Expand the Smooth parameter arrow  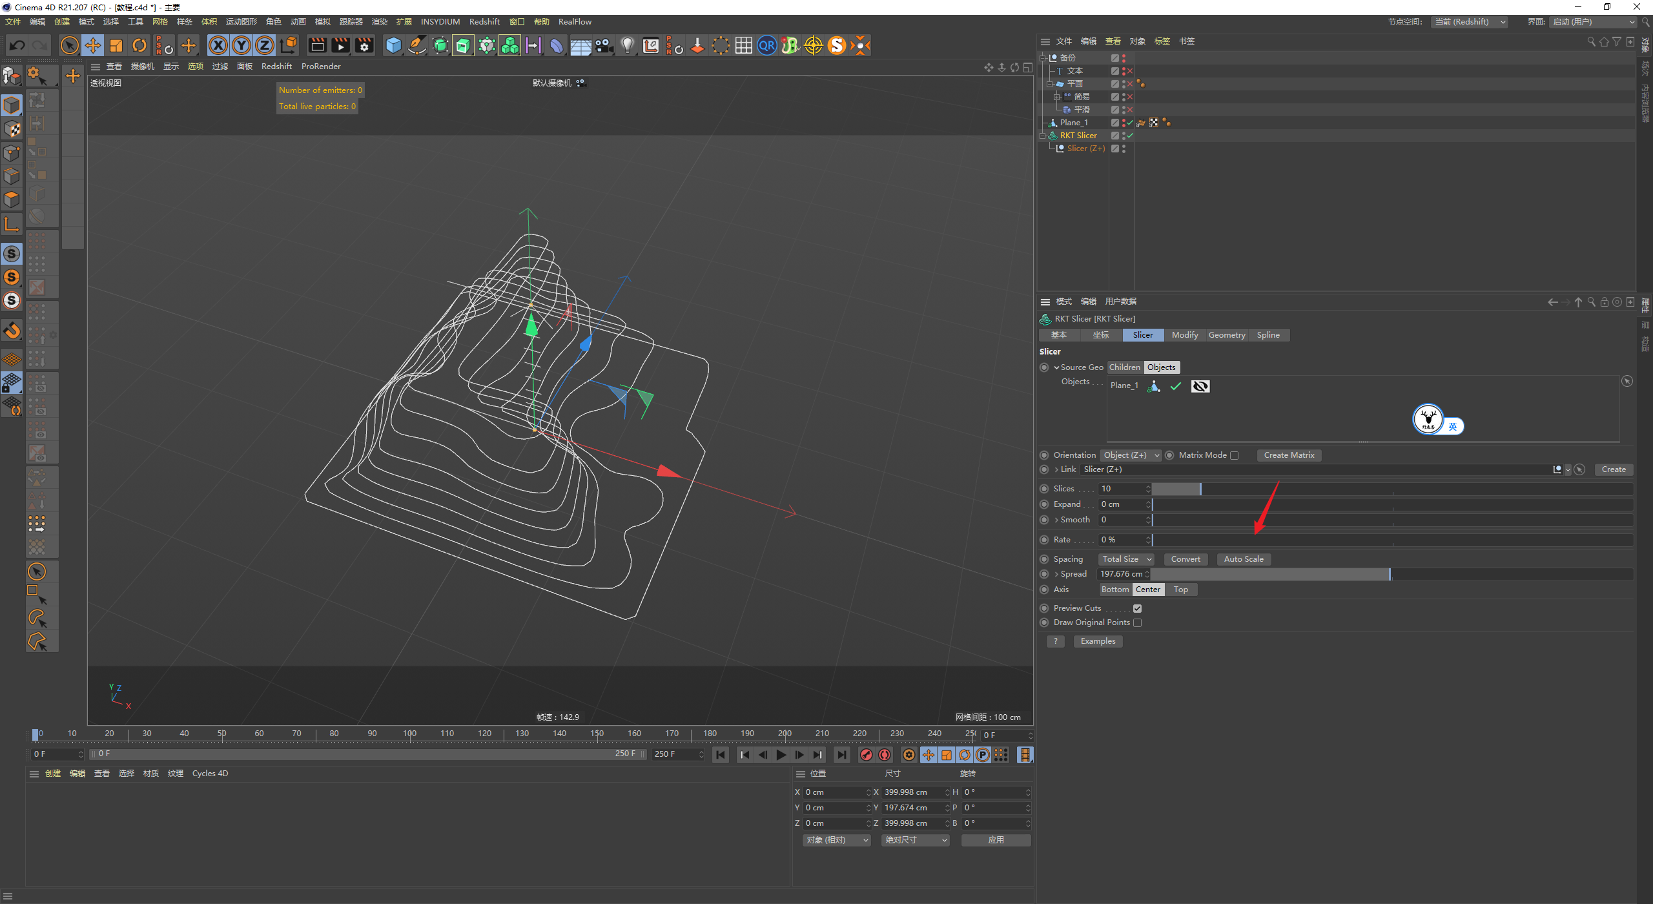pos(1056,520)
